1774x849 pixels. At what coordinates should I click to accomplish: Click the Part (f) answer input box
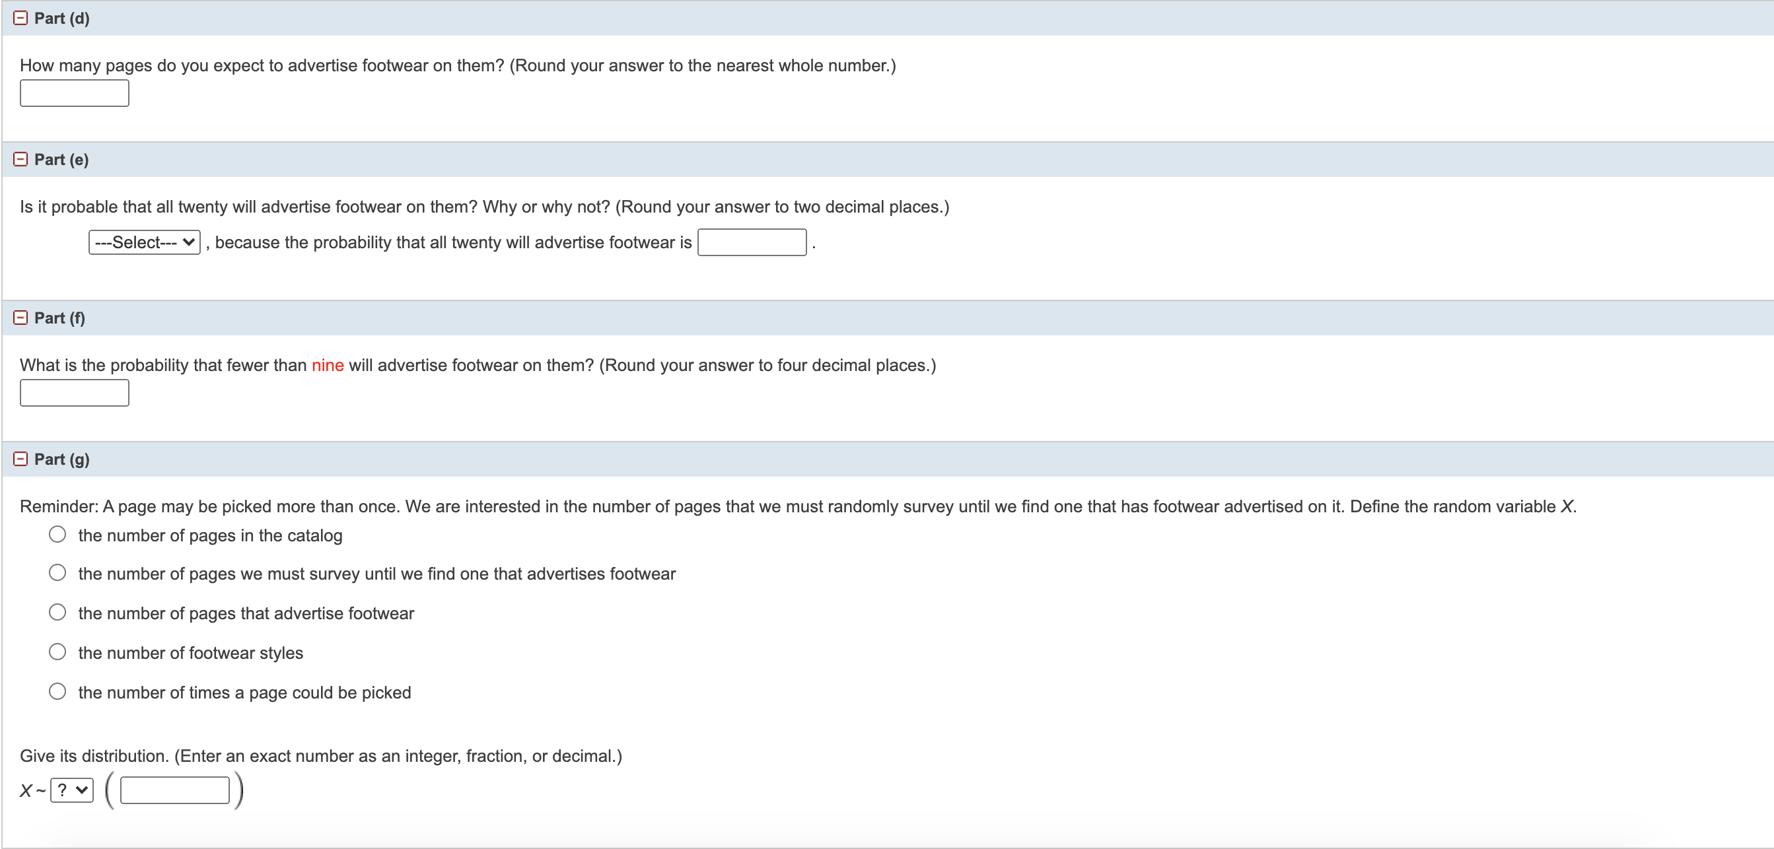pyautogui.click(x=74, y=393)
